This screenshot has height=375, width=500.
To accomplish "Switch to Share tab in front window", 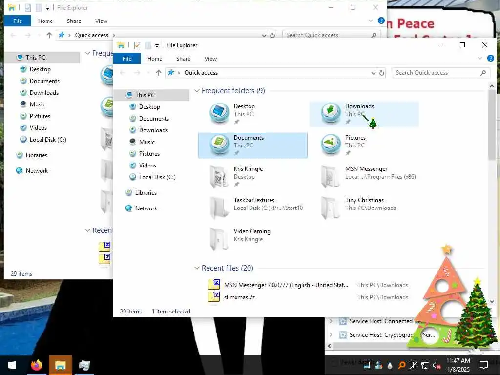I will click(184, 59).
